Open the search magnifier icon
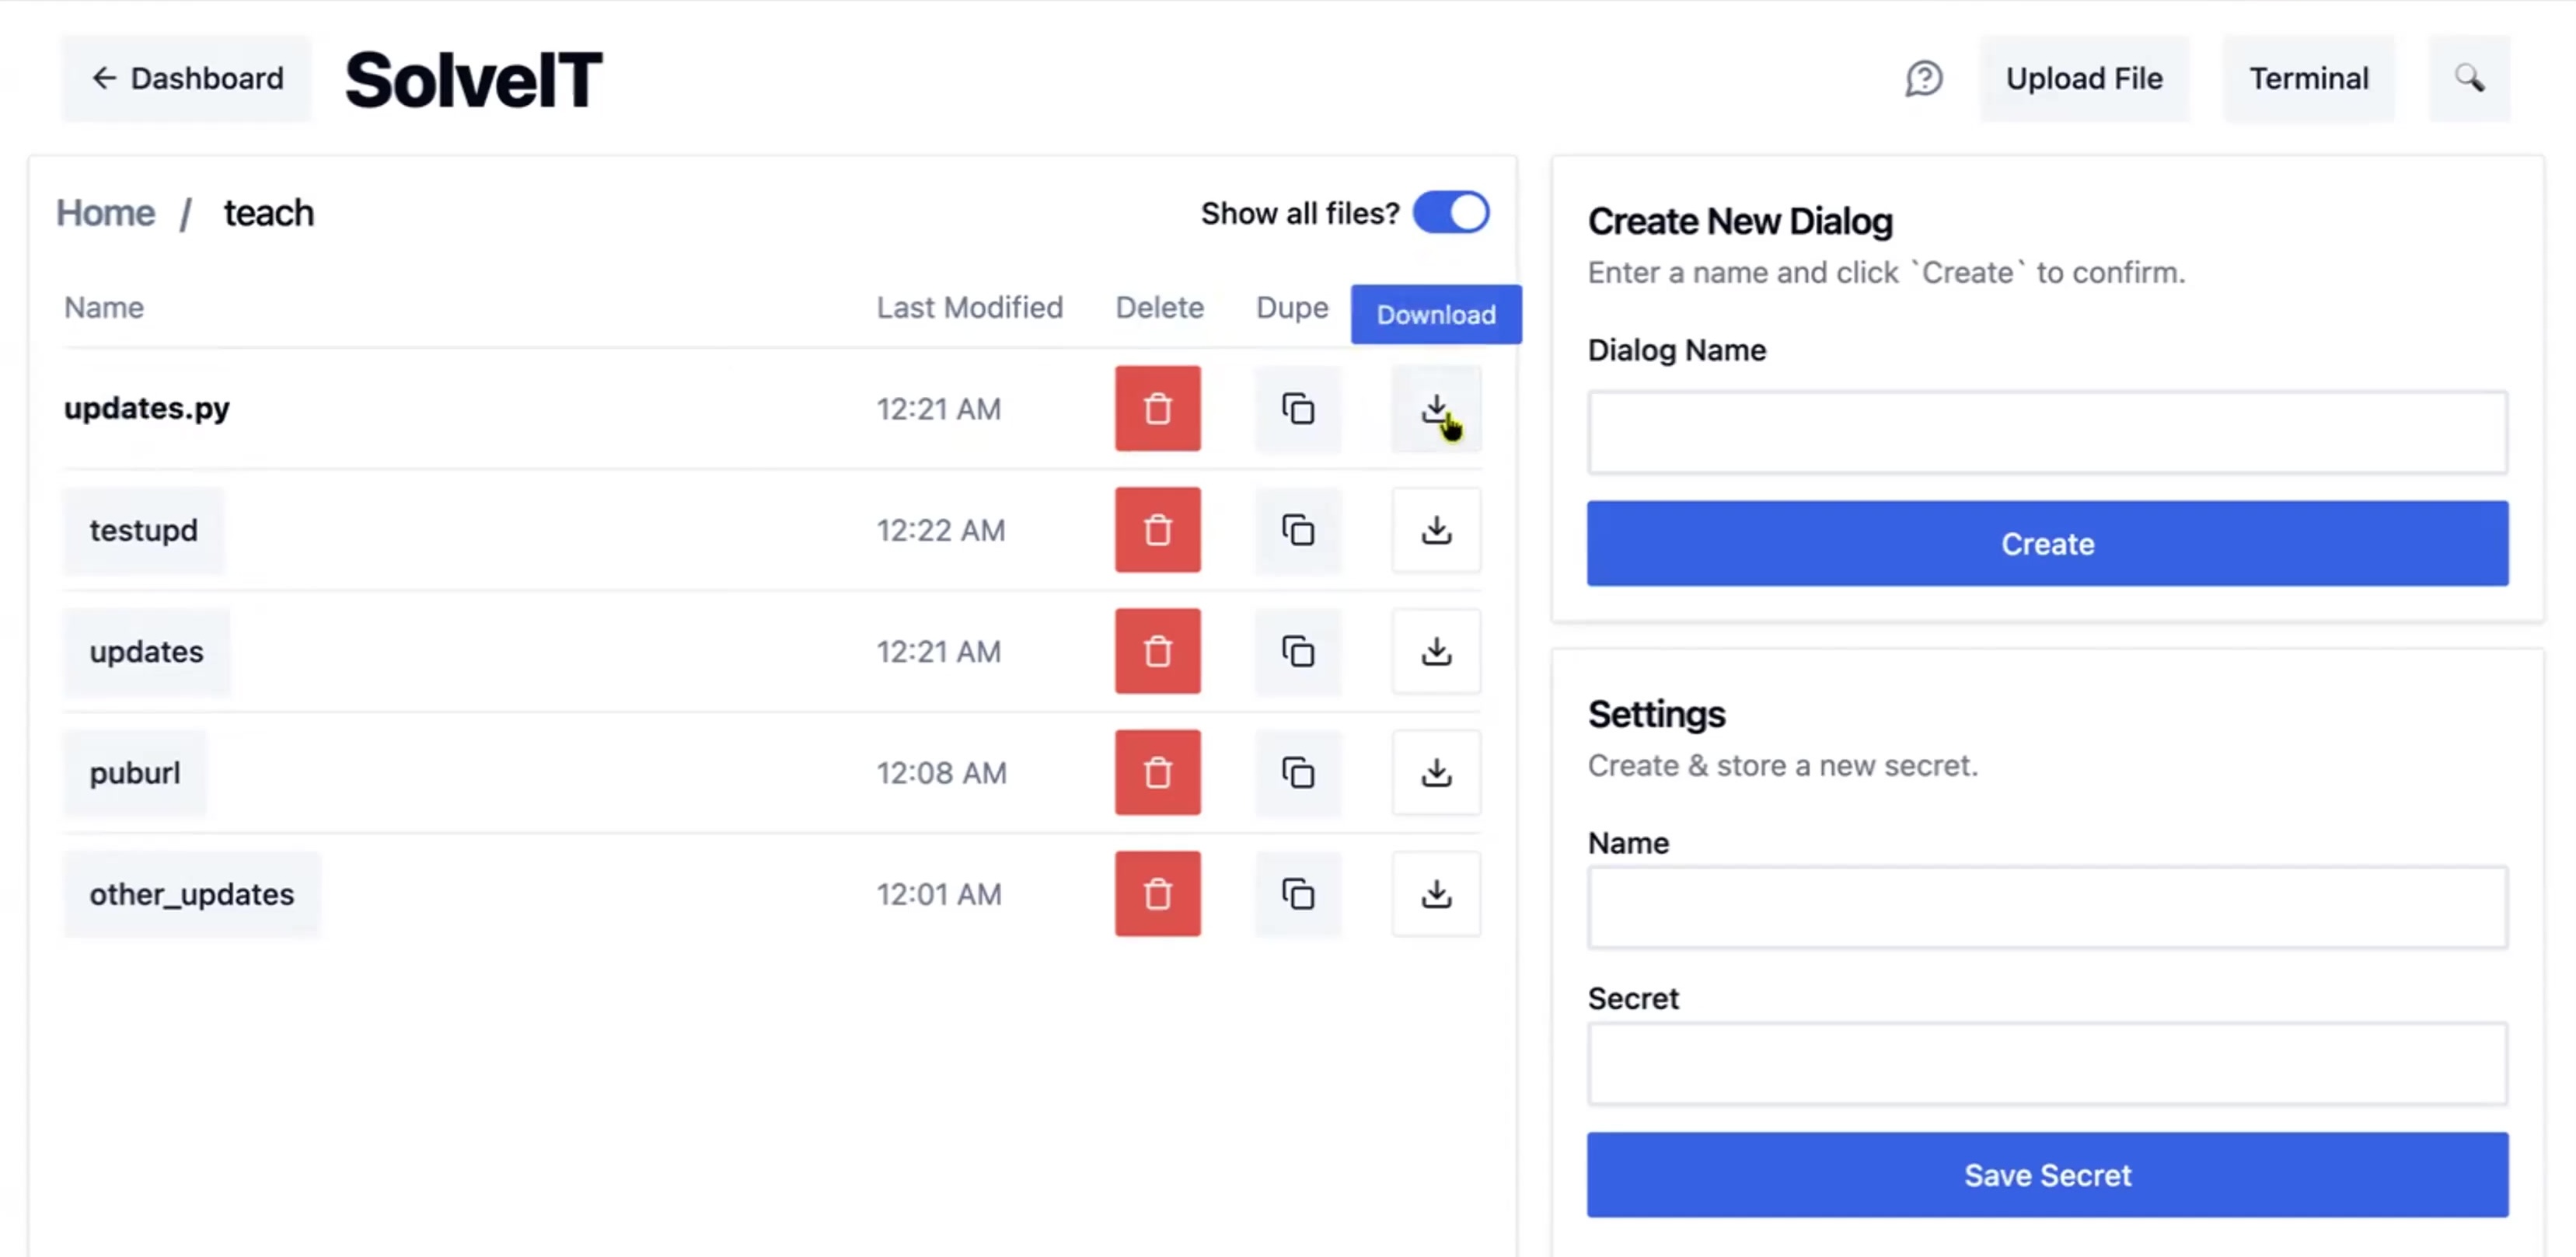This screenshot has width=2576, height=1257. (x=2468, y=78)
